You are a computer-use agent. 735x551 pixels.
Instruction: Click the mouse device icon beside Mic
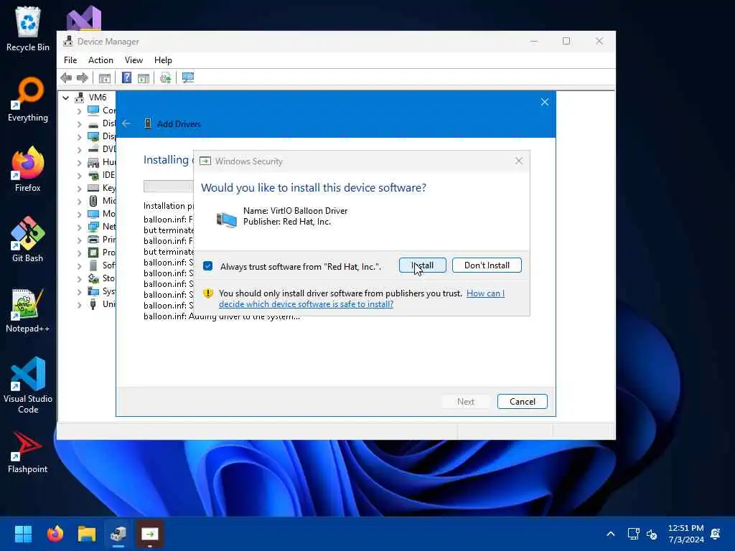click(93, 201)
